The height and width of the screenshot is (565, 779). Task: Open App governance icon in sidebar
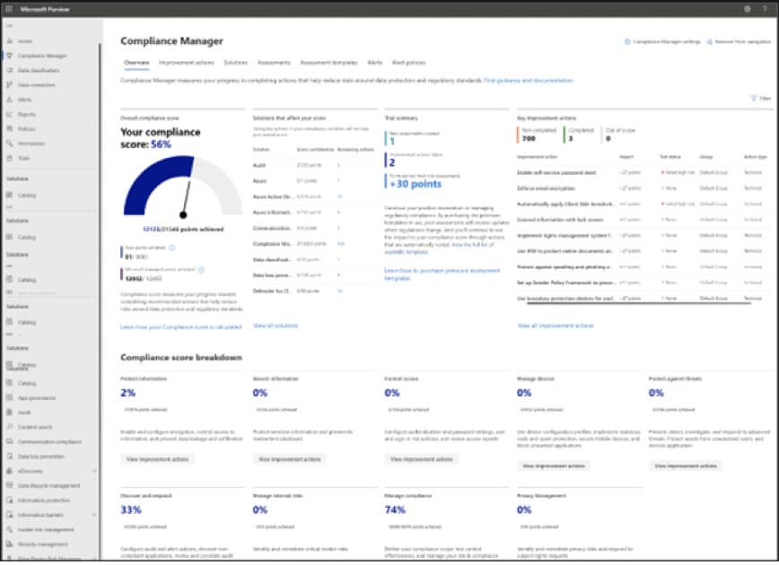point(10,397)
